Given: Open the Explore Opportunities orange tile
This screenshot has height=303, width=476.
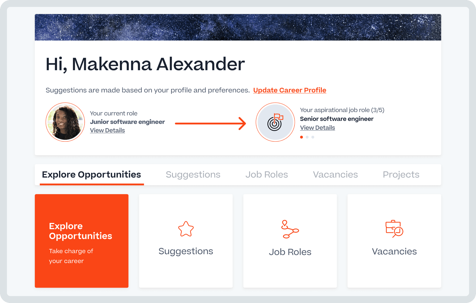Looking at the screenshot, I should tap(82, 241).
